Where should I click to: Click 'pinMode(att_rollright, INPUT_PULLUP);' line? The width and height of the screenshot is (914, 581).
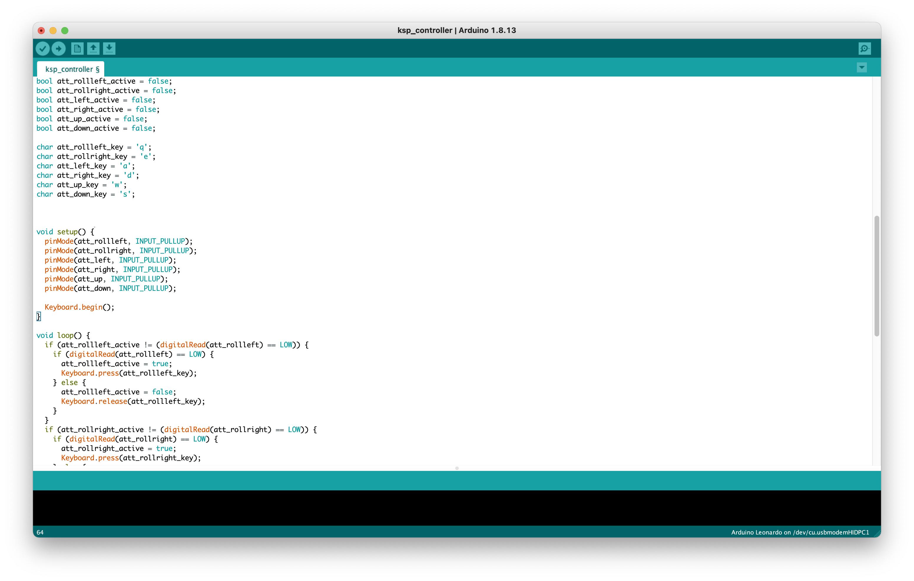point(121,250)
